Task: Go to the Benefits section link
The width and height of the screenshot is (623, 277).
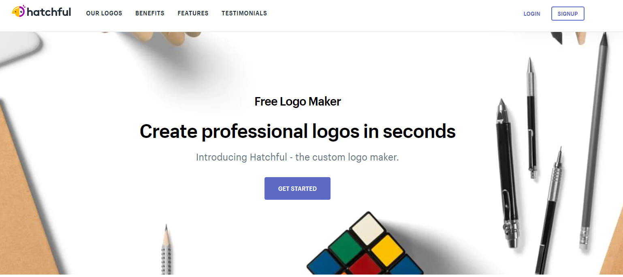Action: [x=150, y=13]
